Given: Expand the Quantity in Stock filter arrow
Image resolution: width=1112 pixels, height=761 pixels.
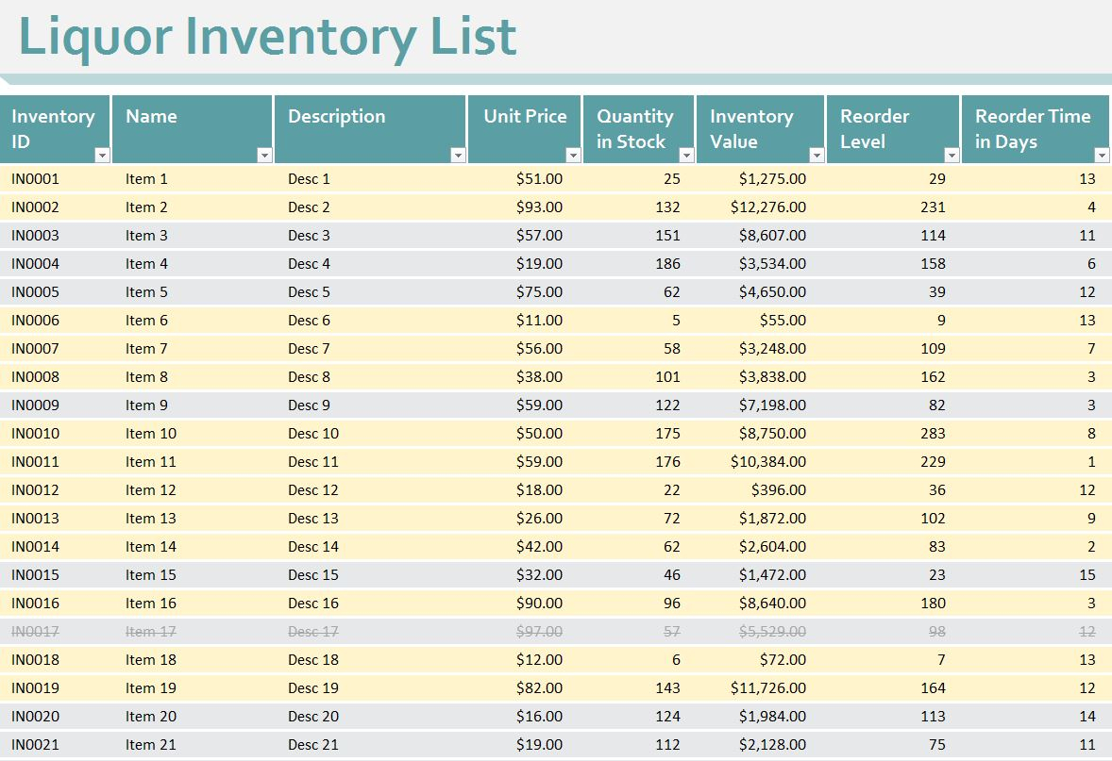Looking at the screenshot, I should click(x=686, y=156).
